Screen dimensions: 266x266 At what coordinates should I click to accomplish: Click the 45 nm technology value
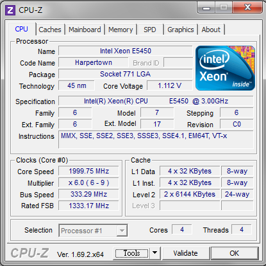[x=77, y=85]
